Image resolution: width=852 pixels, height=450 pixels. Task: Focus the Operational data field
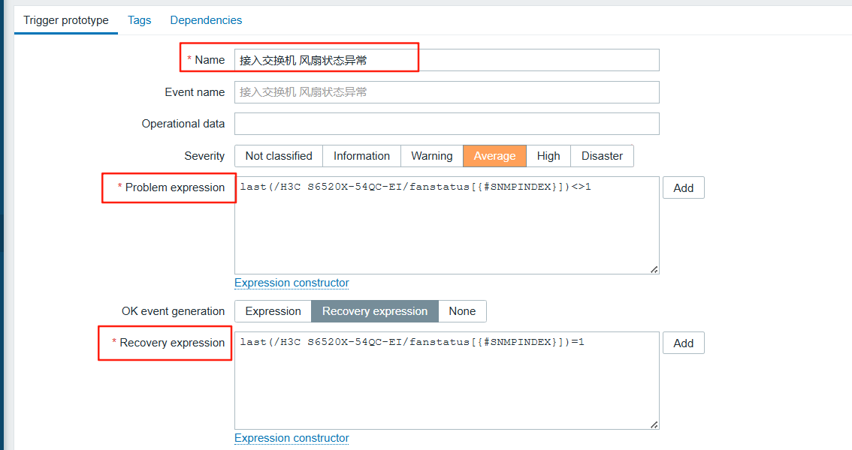coord(446,124)
